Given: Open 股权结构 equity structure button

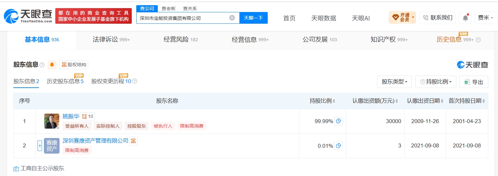Looking at the screenshot, I should point(74,65).
